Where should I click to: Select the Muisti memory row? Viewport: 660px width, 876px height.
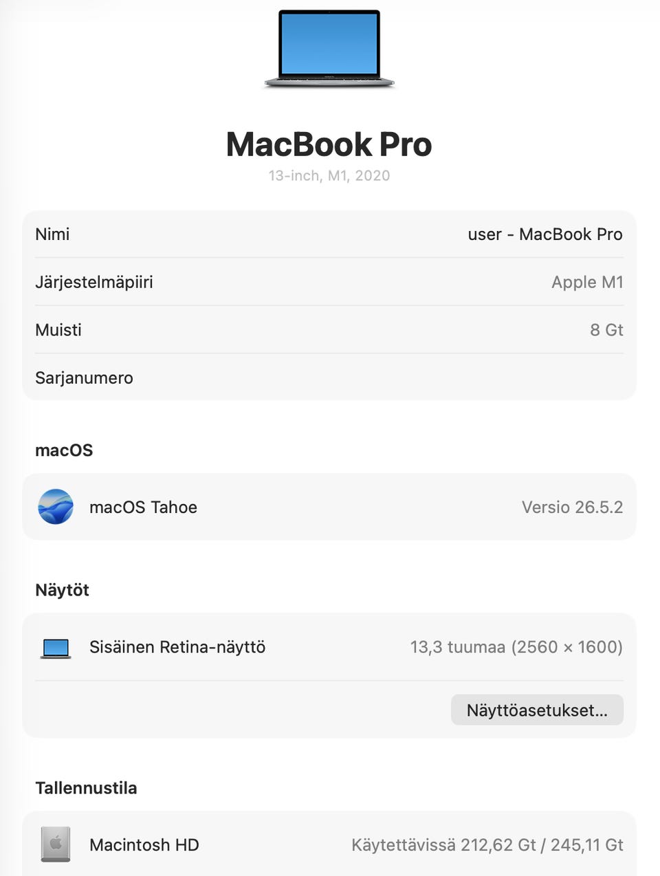(329, 329)
